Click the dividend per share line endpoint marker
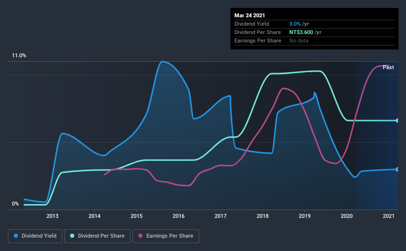This screenshot has height=251, width=406. point(397,121)
